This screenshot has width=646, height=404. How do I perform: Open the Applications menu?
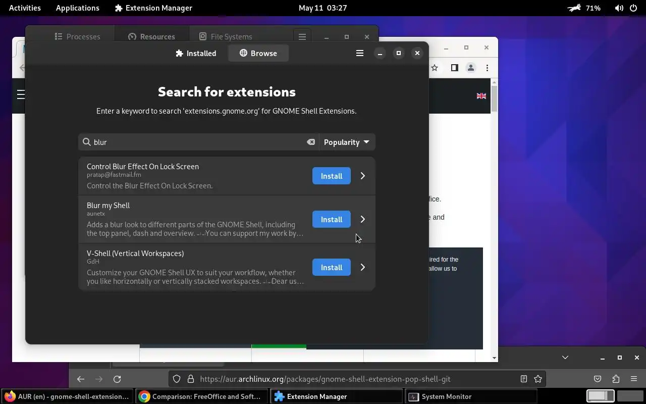pyautogui.click(x=78, y=8)
